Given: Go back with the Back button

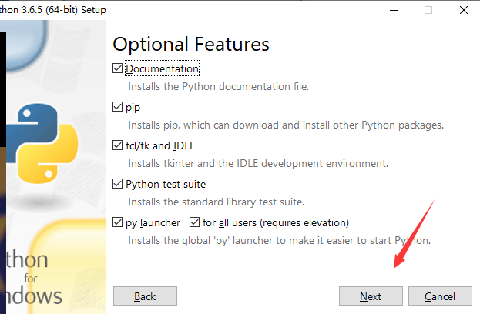Looking at the screenshot, I should [145, 296].
